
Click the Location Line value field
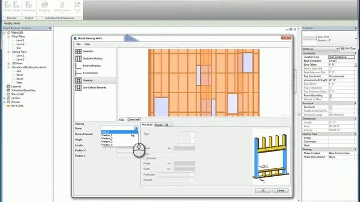tap(341, 57)
